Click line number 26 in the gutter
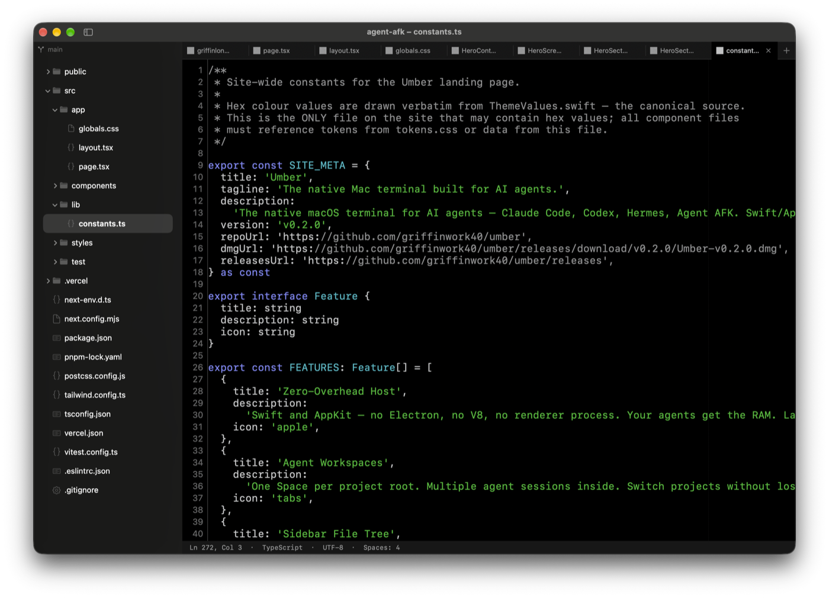 pyautogui.click(x=198, y=367)
